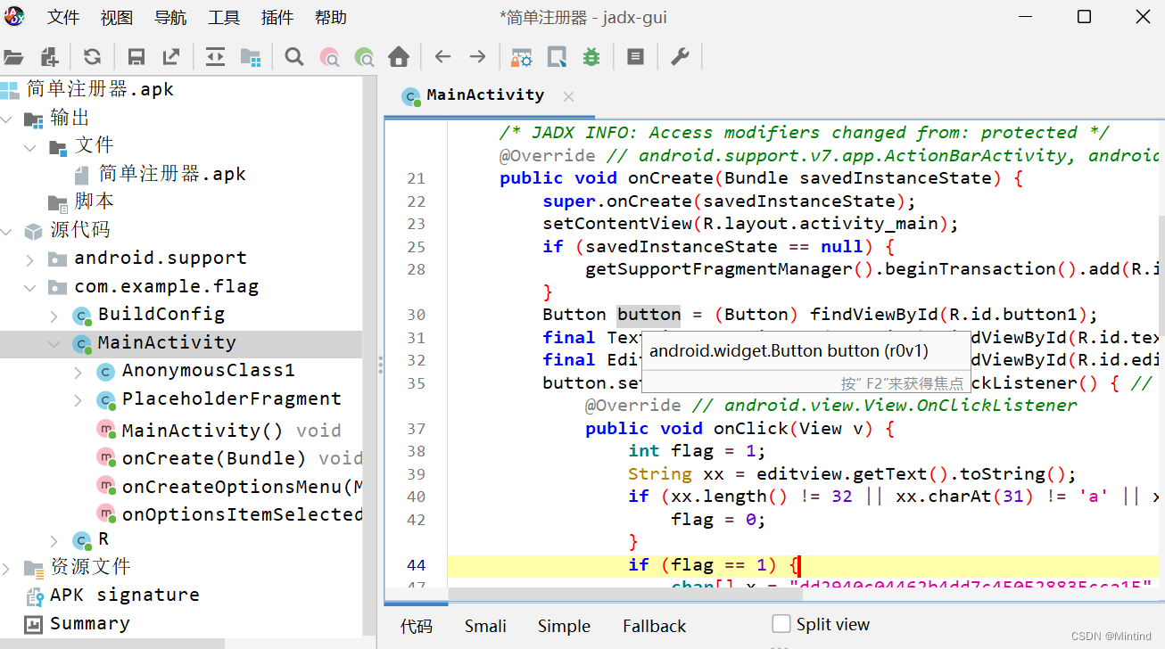Click the open file toolbar icon
Image resolution: width=1165 pixels, height=649 pixels.
tap(12, 57)
